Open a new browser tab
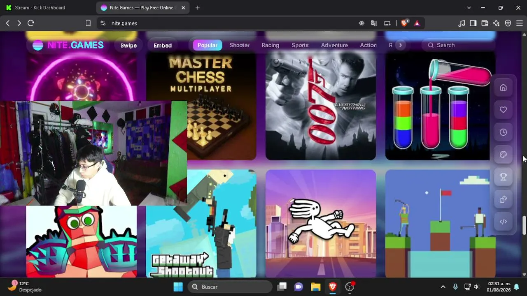527x296 pixels. click(x=198, y=8)
